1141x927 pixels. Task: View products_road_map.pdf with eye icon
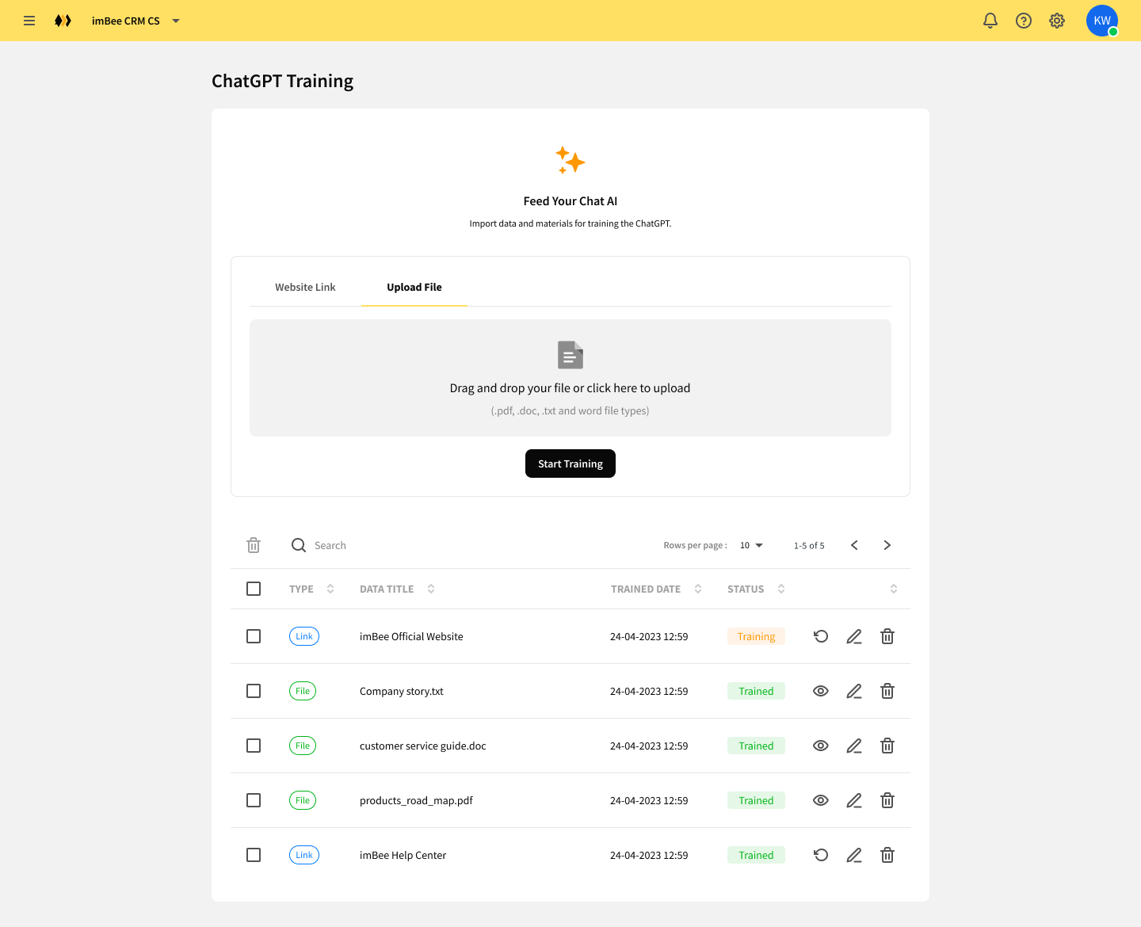(821, 800)
